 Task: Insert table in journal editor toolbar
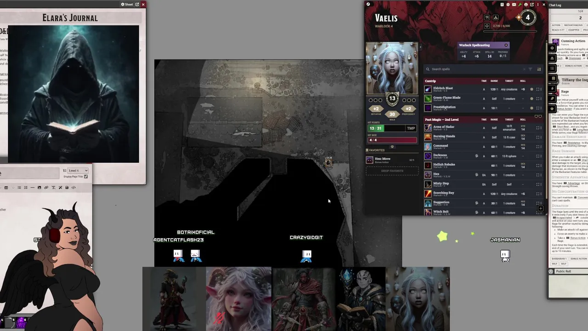[x=6, y=188]
